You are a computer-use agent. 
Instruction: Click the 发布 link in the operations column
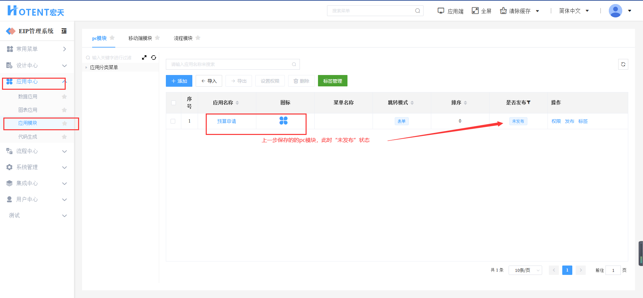click(569, 121)
